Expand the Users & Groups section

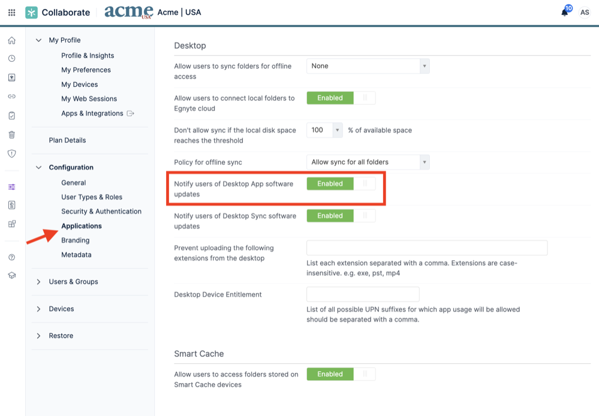[38, 282]
